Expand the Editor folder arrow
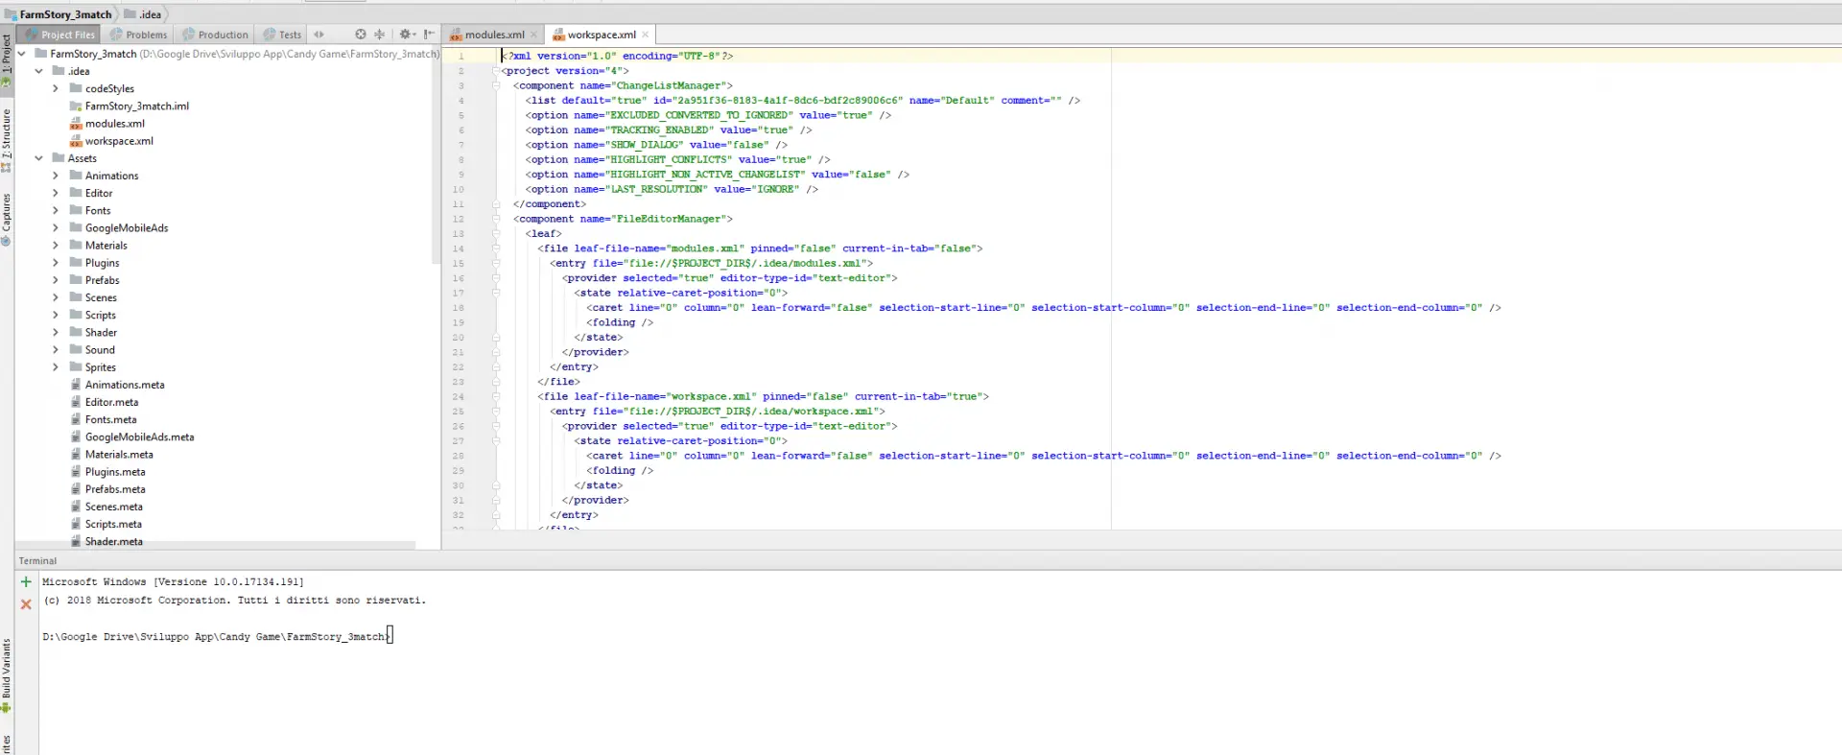 56,193
